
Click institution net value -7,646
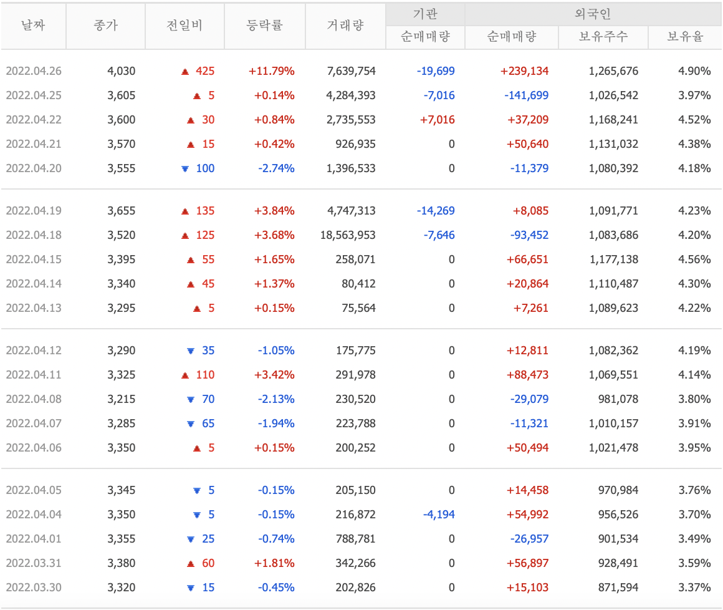(x=439, y=235)
